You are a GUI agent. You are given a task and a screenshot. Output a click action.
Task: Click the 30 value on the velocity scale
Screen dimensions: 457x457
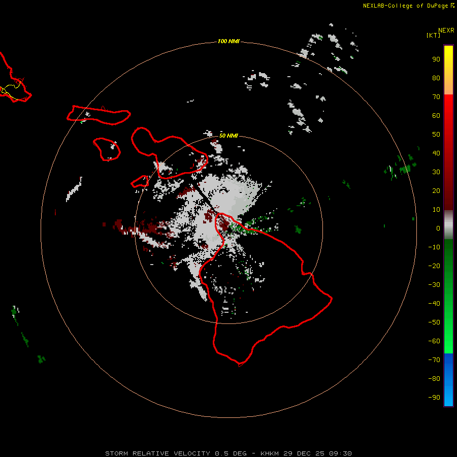(x=436, y=172)
